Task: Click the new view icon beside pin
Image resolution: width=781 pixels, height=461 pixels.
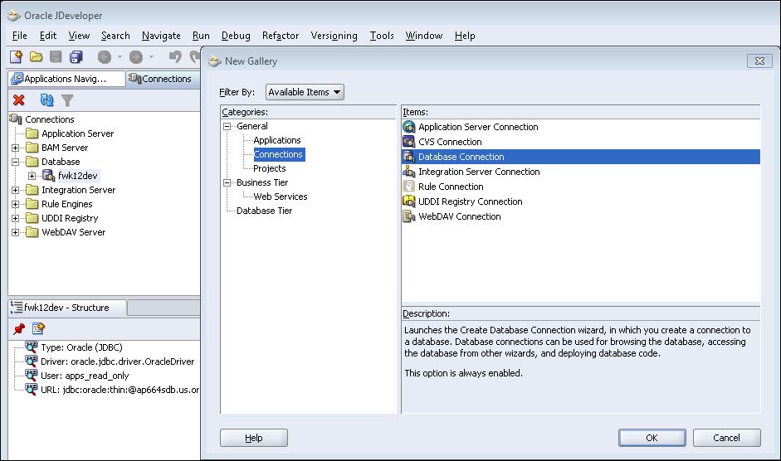Action: pyautogui.click(x=38, y=328)
